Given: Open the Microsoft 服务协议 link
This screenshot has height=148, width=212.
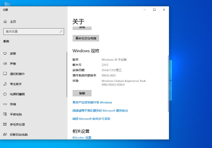Looking at the screenshot, I should (x=100, y=111).
